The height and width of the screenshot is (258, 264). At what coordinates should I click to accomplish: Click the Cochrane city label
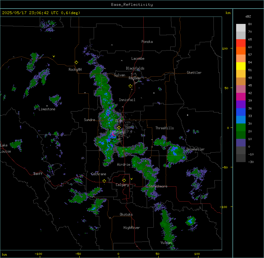coord(99,174)
